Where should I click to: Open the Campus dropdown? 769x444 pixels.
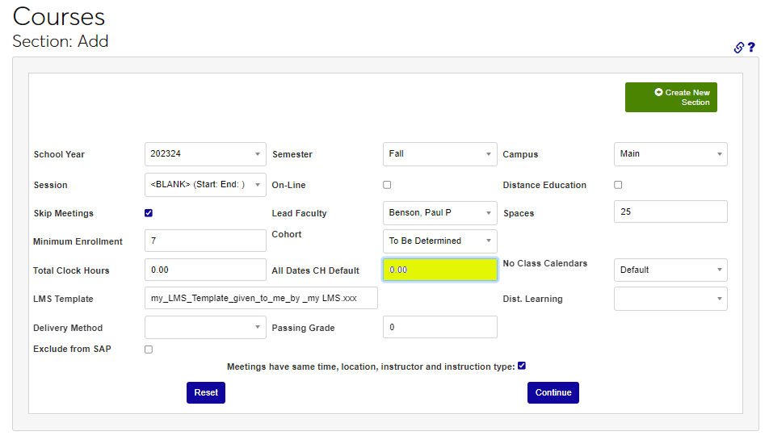670,154
